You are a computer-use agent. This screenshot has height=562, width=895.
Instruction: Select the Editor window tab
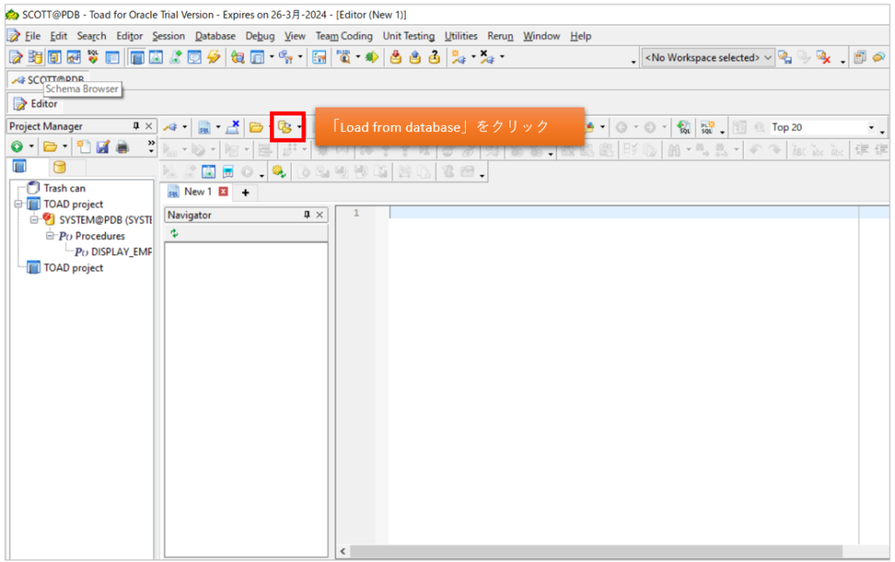click(x=36, y=104)
